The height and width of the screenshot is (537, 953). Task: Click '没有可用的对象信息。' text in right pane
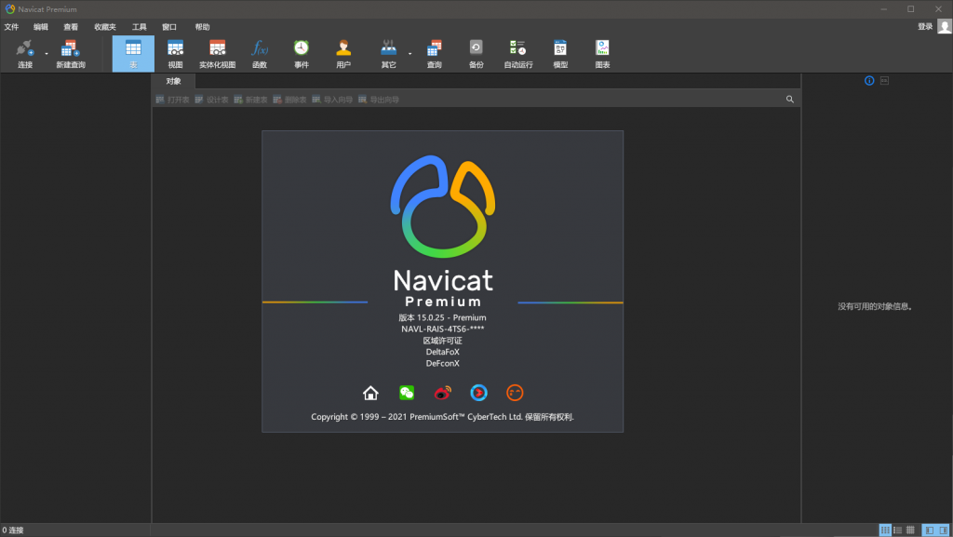(x=875, y=307)
